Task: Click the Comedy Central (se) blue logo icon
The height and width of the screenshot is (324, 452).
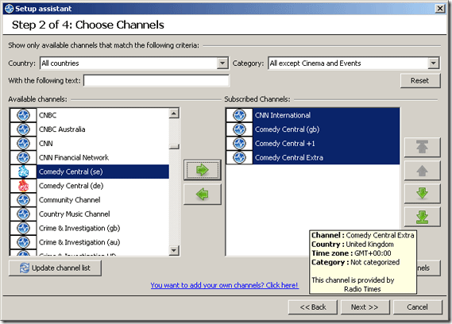Action: point(23,172)
